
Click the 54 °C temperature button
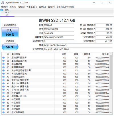click(x=10, y=47)
